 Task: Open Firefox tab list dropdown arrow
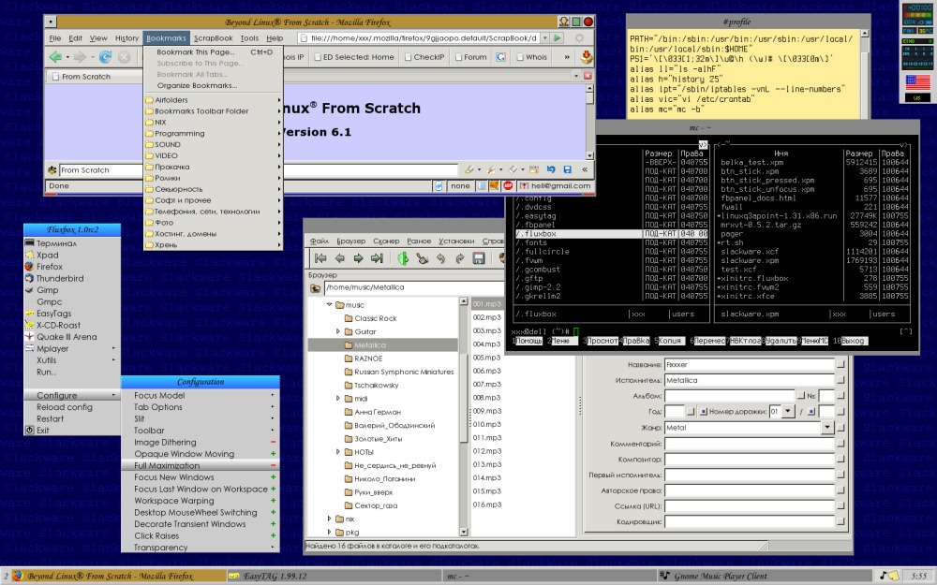coord(576,76)
